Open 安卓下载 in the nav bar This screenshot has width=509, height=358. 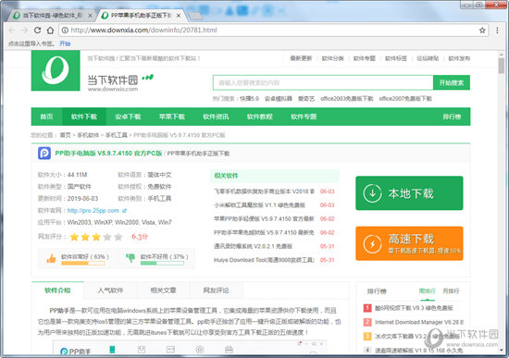pos(128,117)
